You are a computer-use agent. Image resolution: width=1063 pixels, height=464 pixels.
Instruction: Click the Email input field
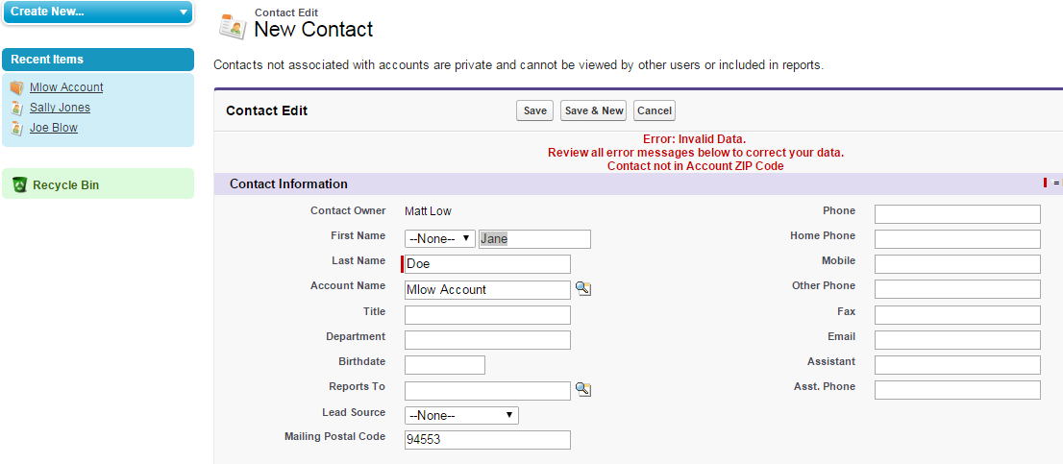[957, 340]
